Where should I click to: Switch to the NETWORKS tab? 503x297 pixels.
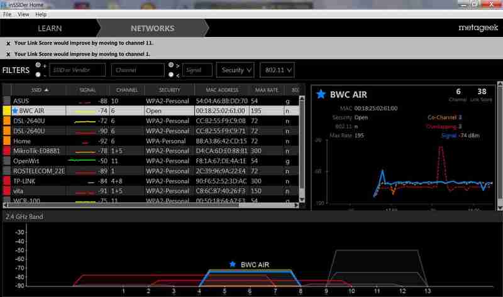pos(153,28)
